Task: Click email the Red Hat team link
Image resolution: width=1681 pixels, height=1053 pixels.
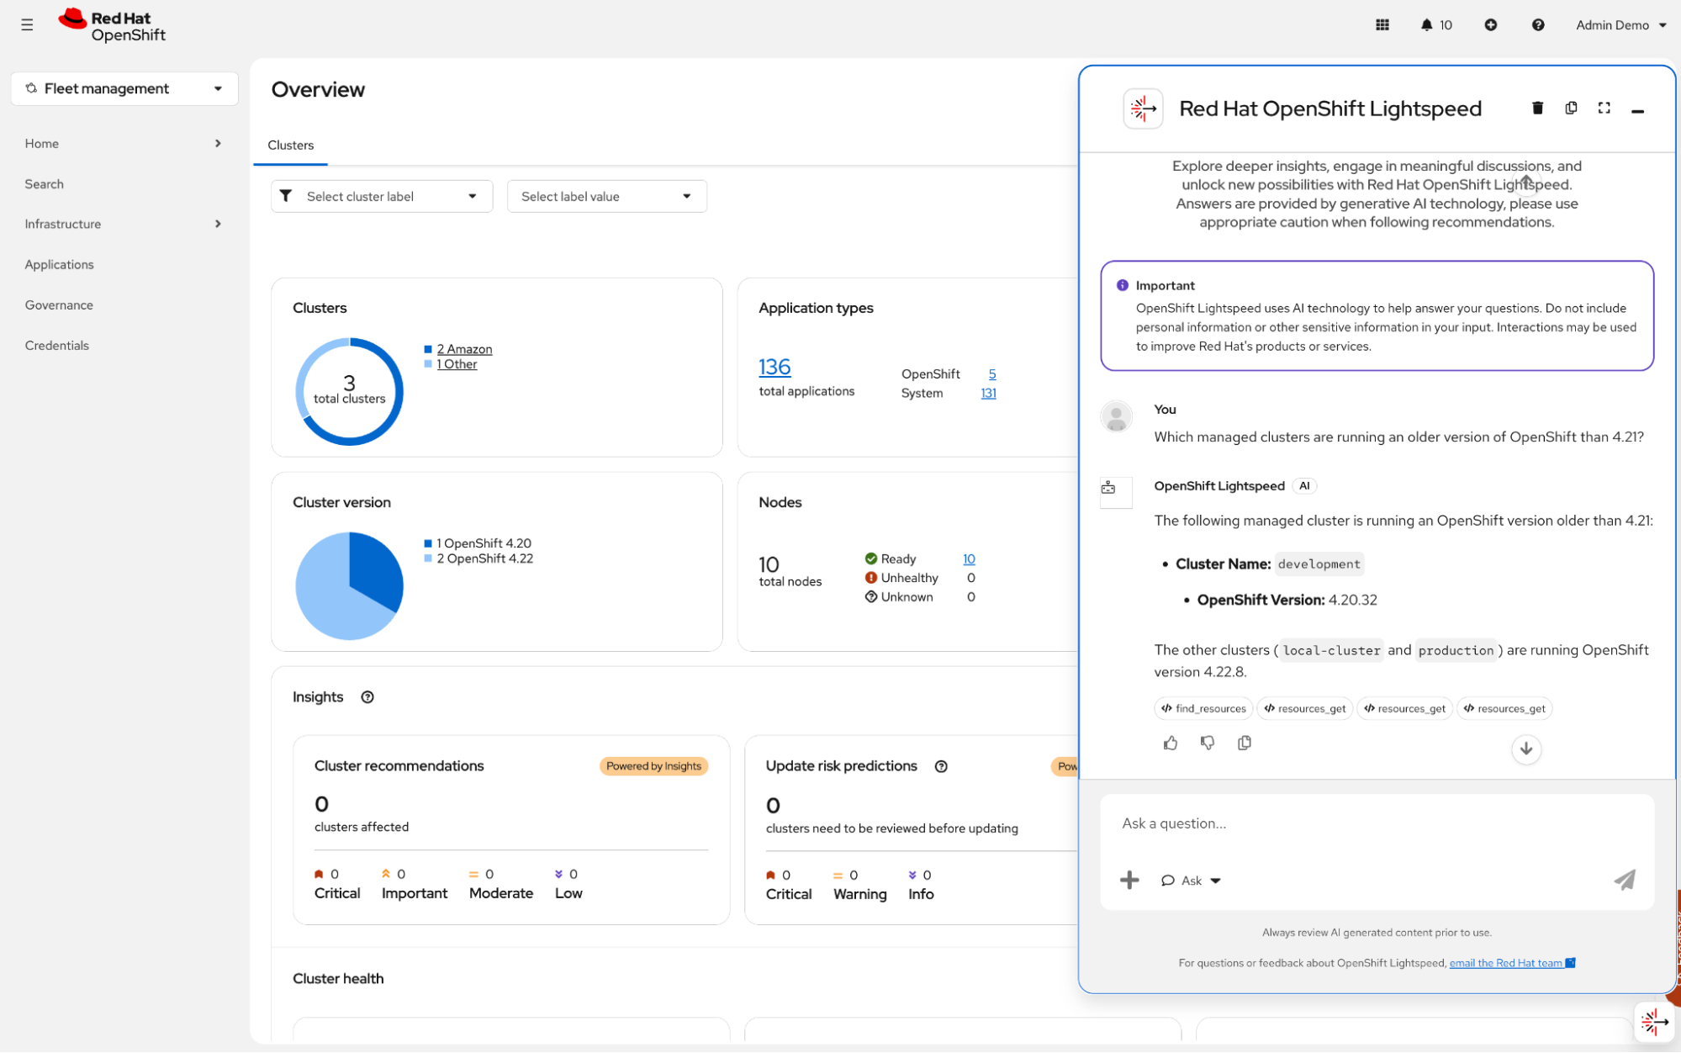Action: (1512, 963)
